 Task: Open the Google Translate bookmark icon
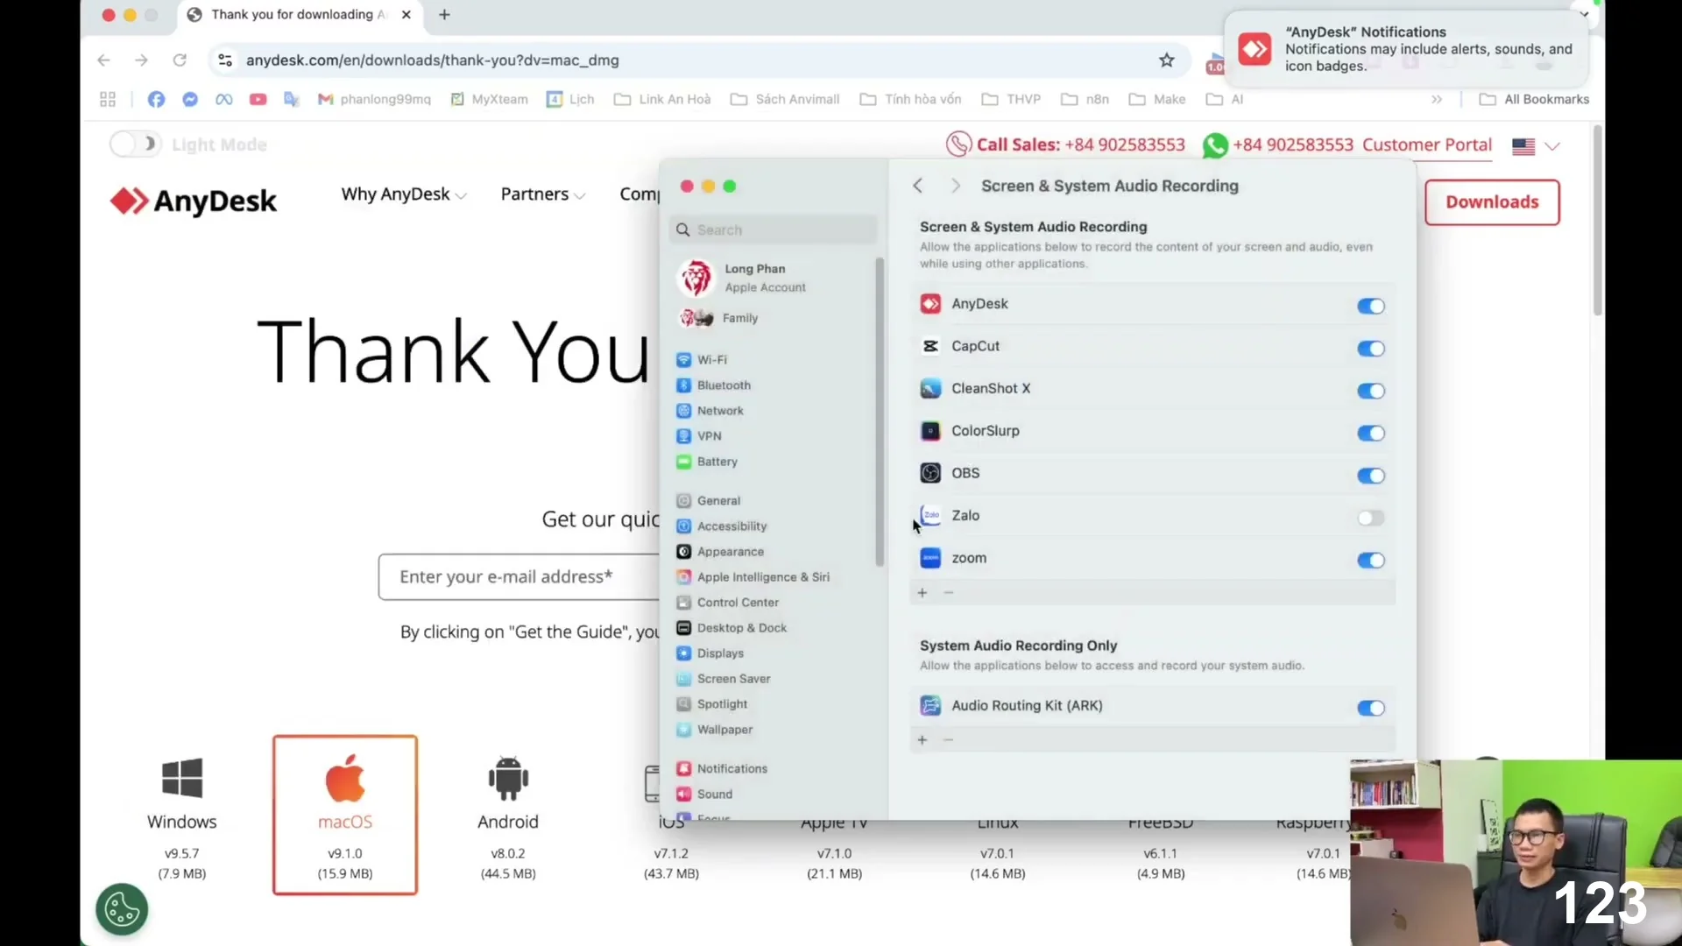pyautogui.click(x=292, y=100)
